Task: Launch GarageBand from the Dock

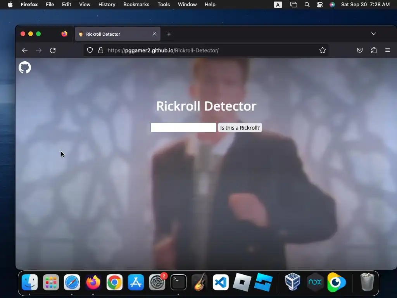Action: point(200,282)
